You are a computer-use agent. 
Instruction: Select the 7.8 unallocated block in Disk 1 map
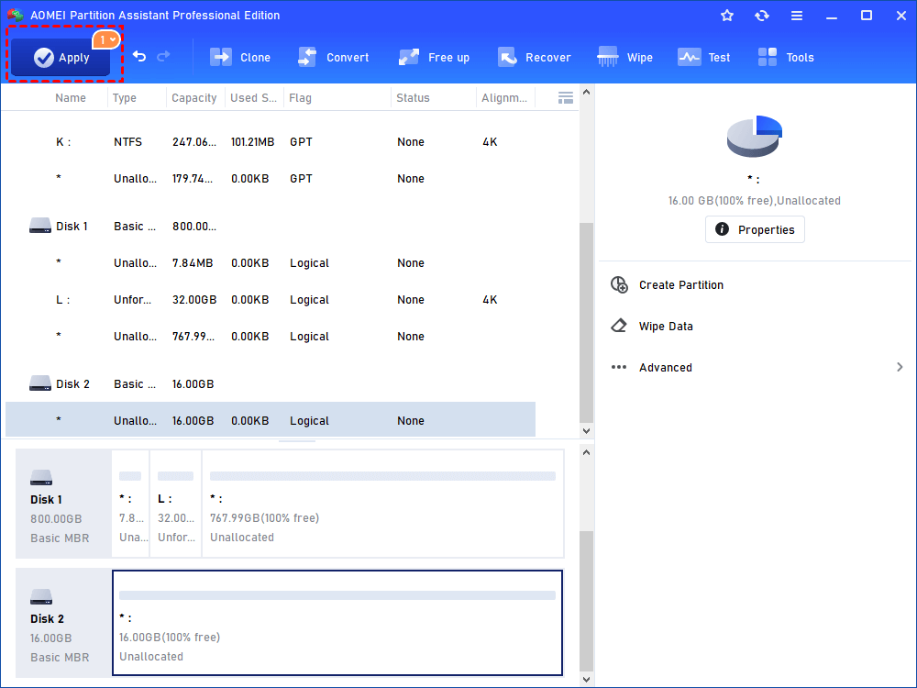(x=130, y=504)
